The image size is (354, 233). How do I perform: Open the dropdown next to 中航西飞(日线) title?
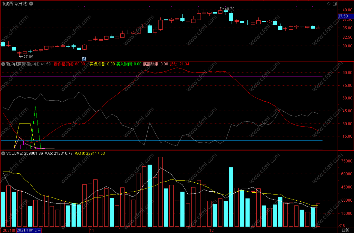(x=31, y=4)
